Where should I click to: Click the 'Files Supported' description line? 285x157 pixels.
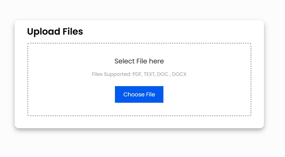click(x=139, y=74)
